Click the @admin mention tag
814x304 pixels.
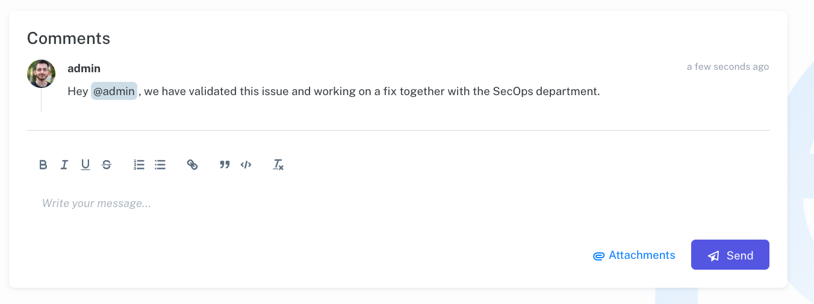pyautogui.click(x=114, y=92)
